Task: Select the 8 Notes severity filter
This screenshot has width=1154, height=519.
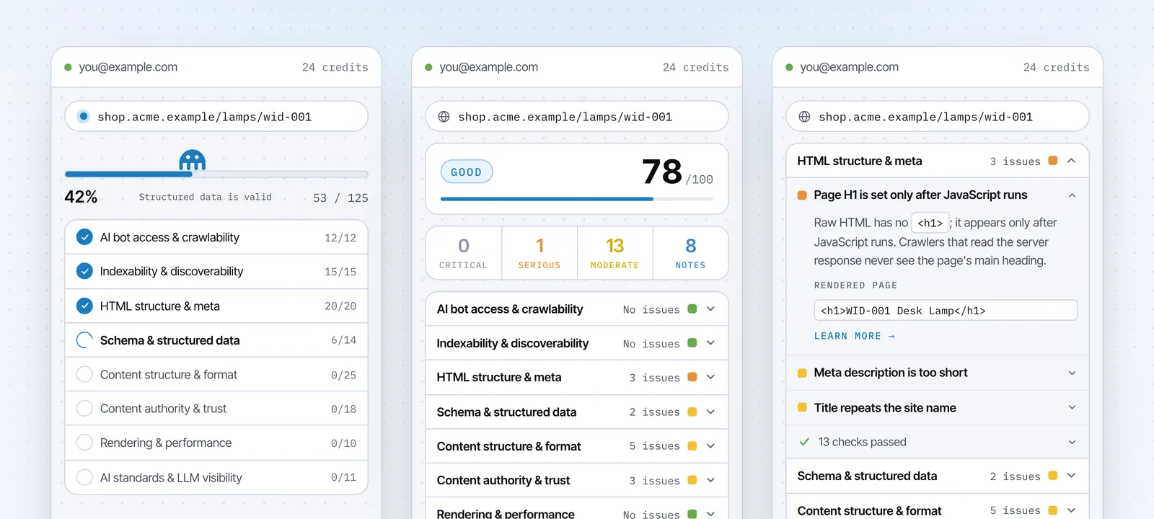Action: click(x=690, y=253)
